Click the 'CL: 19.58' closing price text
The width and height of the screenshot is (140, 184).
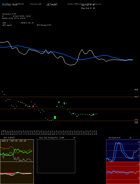click(52, 5)
